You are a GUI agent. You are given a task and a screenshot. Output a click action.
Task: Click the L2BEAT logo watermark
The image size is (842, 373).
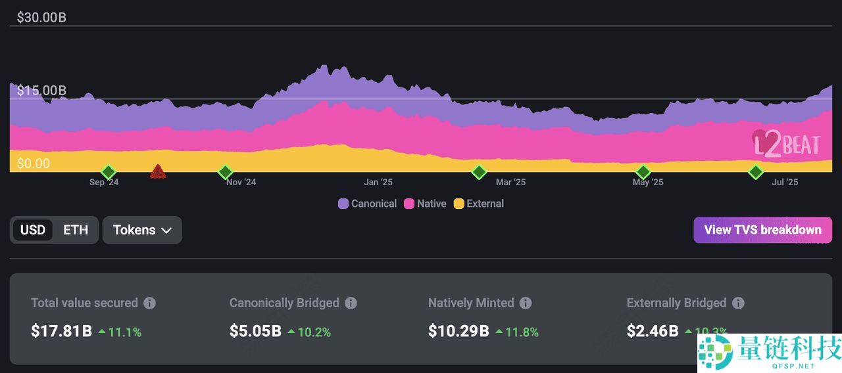[x=786, y=144]
